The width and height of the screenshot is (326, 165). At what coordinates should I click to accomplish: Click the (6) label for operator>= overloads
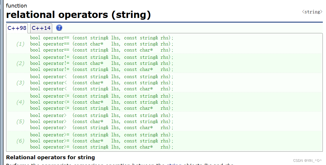pos(20,141)
